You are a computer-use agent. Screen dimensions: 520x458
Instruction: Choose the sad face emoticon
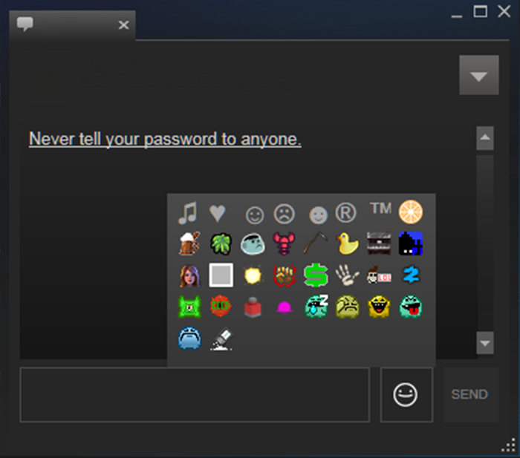[285, 214]
